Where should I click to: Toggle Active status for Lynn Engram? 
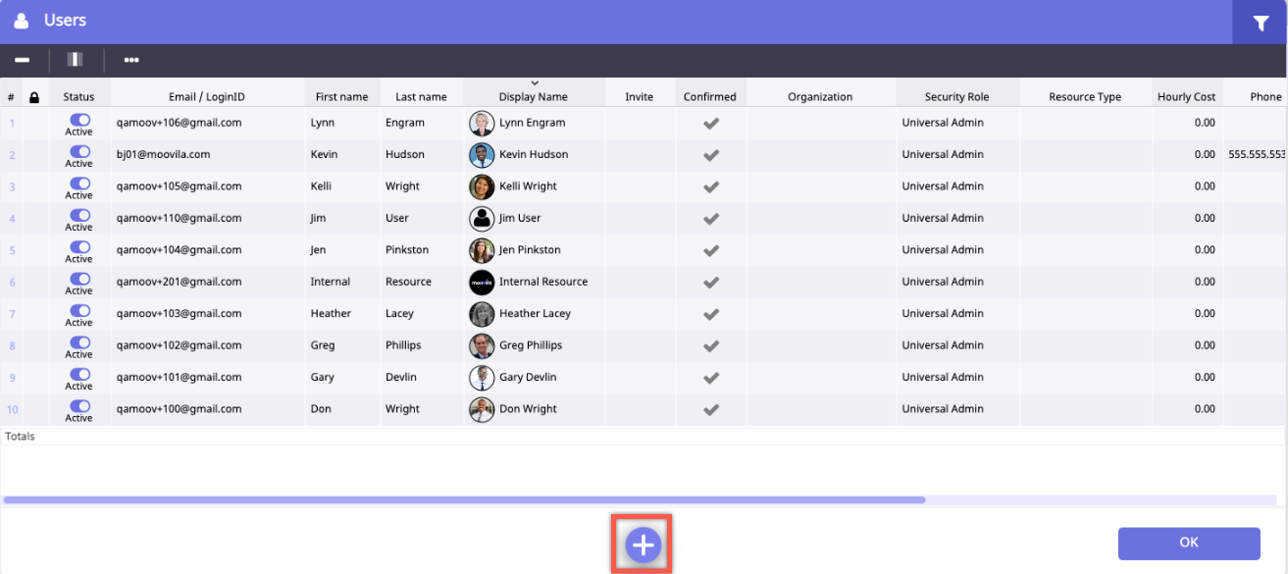tap(79, 120)
